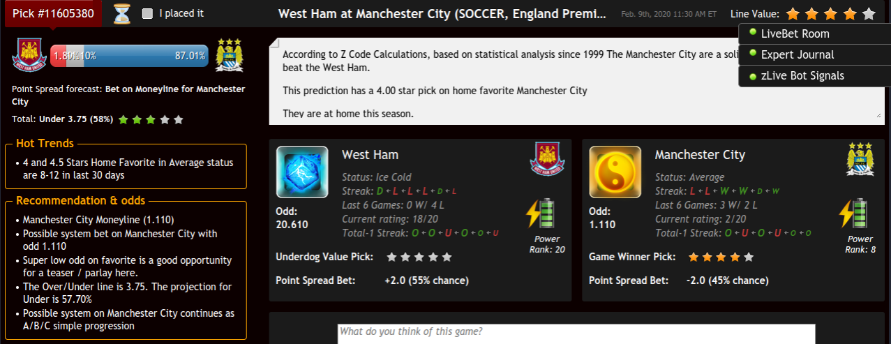Click the Manchester City crest near probability bar
The width and height of the screenshot is (891, 344).
coord(229,55)
